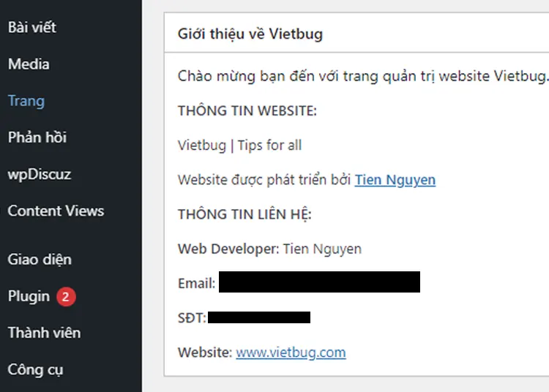Navigate to the Giao diện menu
The height and width of the screenshot is (392, 549).
pos(40,260)
